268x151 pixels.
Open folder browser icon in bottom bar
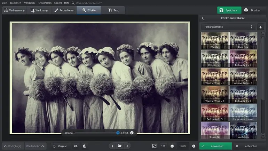(120, 146)
